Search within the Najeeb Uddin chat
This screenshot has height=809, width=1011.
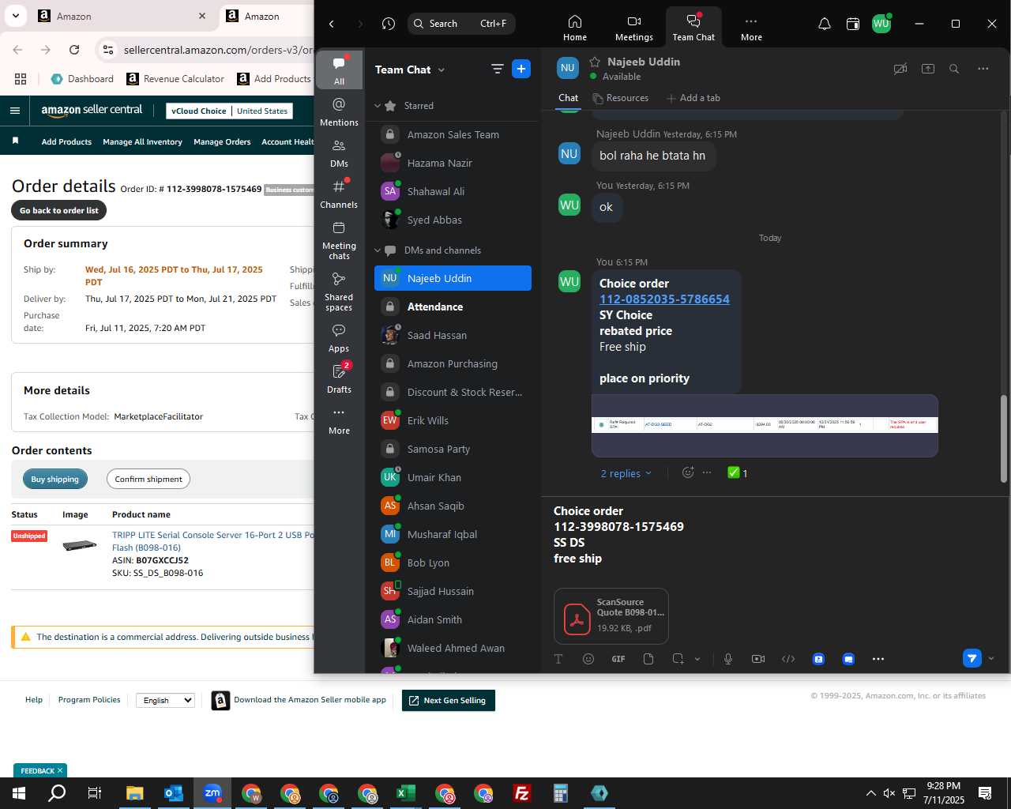click(x=954, y=69)
